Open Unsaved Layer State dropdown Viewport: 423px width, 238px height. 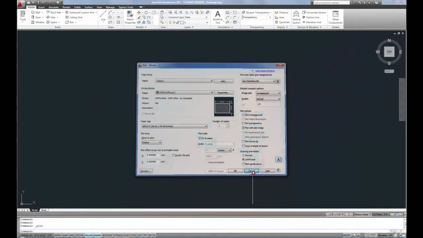(x=188, y=17)
